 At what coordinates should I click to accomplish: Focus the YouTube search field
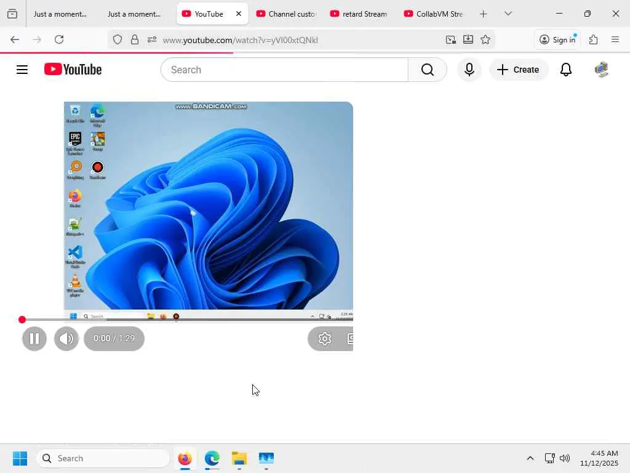coord(284,70)
